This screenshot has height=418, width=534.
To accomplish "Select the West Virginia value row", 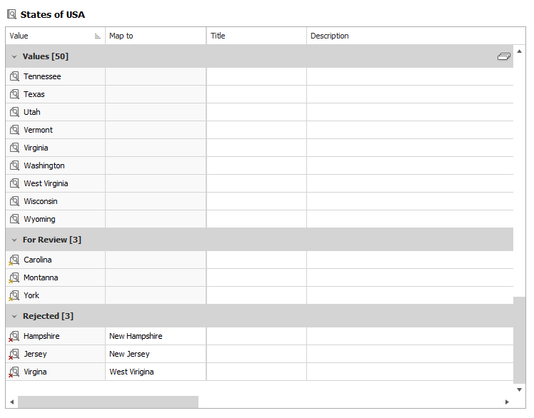I will (46, 183).
